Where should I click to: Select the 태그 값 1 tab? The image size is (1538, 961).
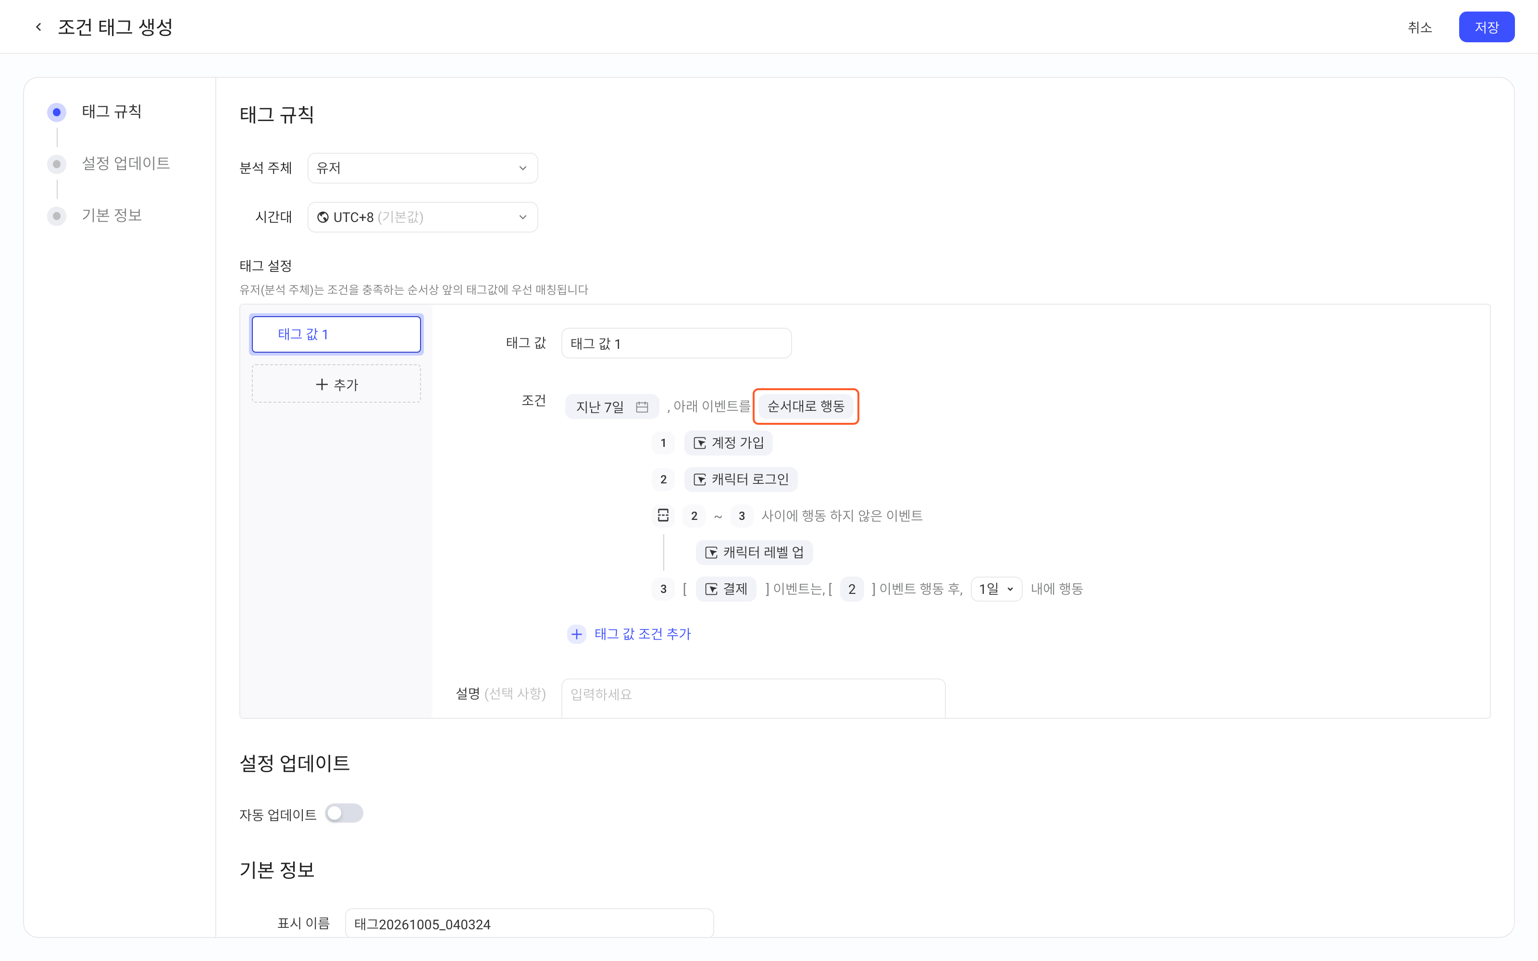[x=336, y=334]
